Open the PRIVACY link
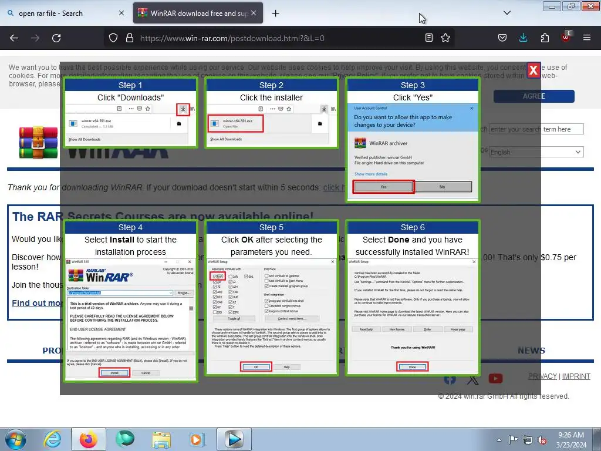Screen dimensions: 601x451 [x=542, y=376]
